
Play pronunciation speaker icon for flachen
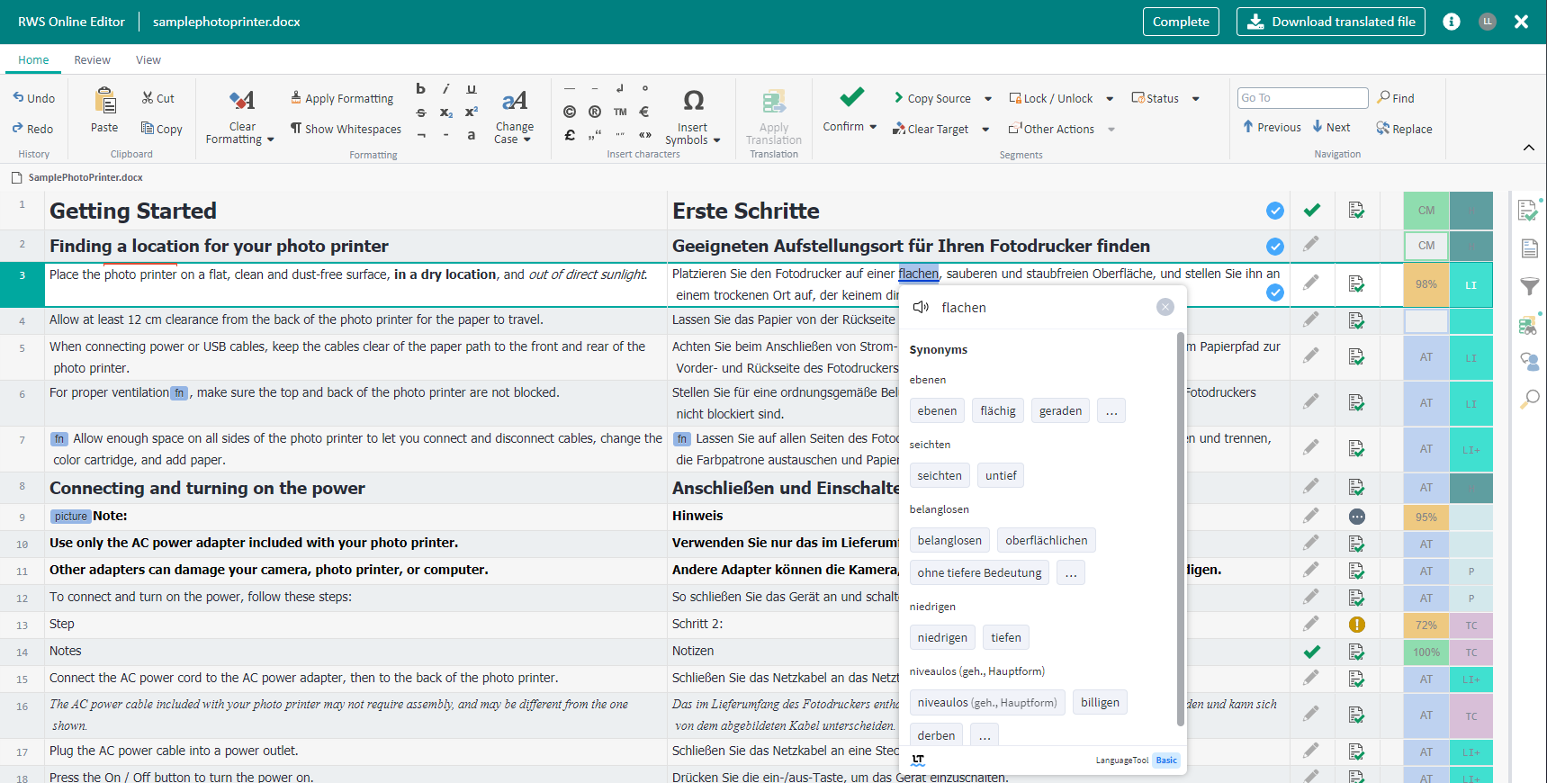click(921, 308)
